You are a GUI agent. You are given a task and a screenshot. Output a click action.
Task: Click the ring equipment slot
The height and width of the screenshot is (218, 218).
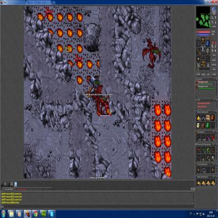[x=198, y=59]
